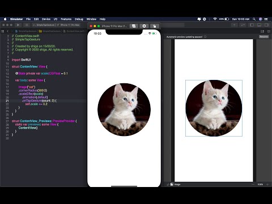Screen dimensions: 272x204
Task: Open the Debug menu
Action: pos(79,19)
